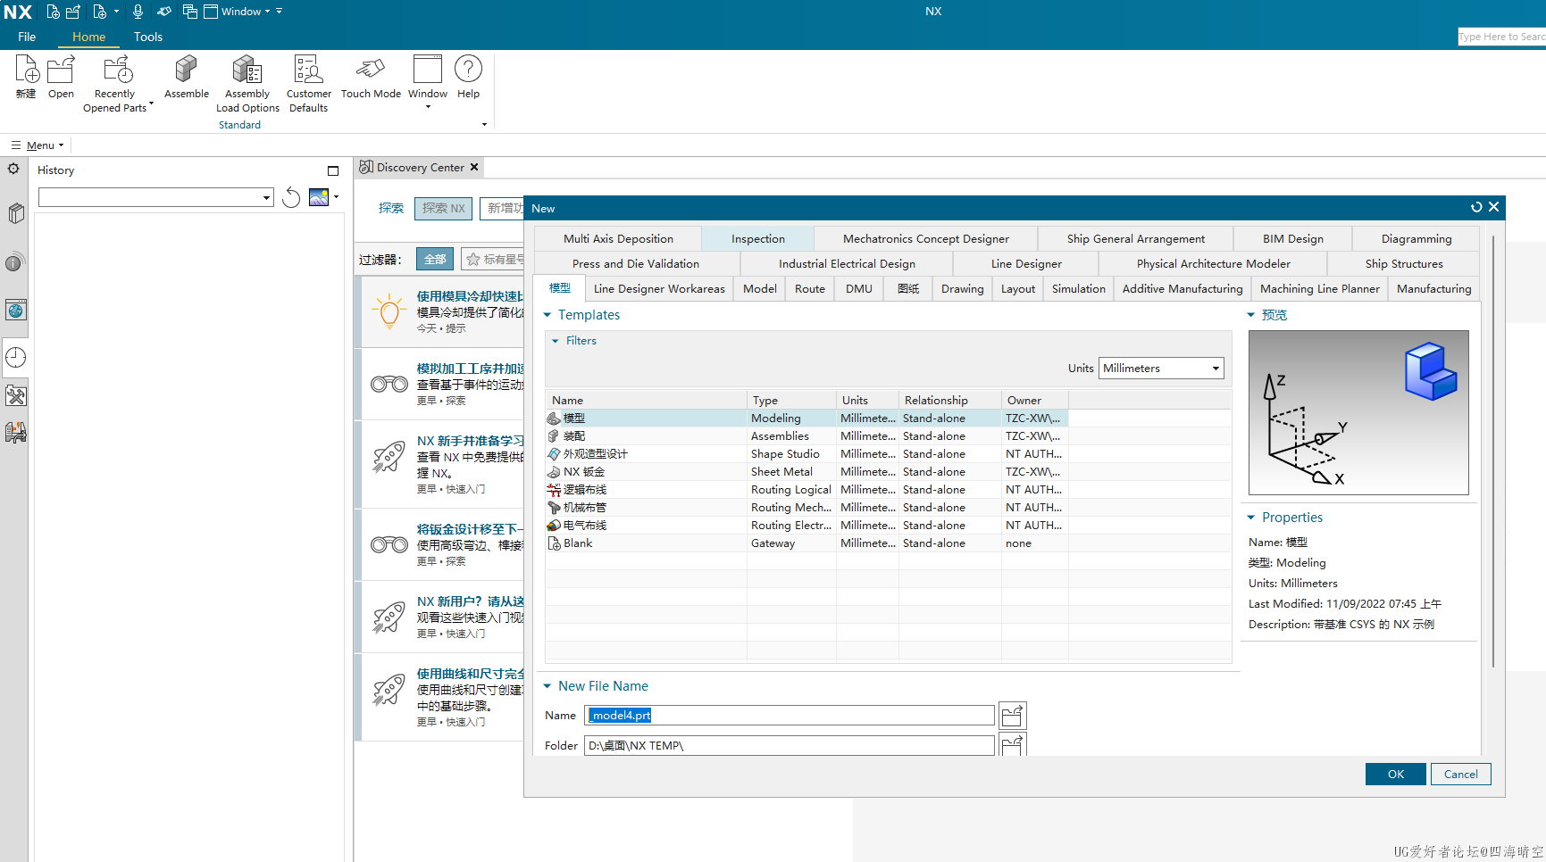
Task: Select the Sheet Metal template row NX 钣金
Action: [806, 472]
